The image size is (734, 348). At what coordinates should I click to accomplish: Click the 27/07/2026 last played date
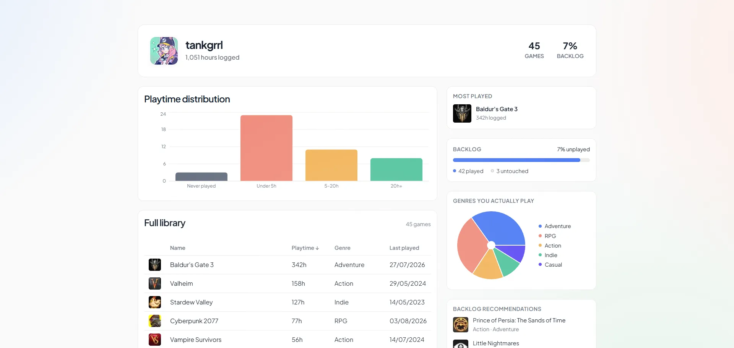[407, 265]
